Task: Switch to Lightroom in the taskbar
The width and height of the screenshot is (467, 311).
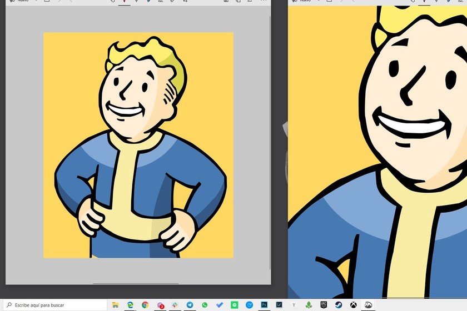Action: point(279,305)
